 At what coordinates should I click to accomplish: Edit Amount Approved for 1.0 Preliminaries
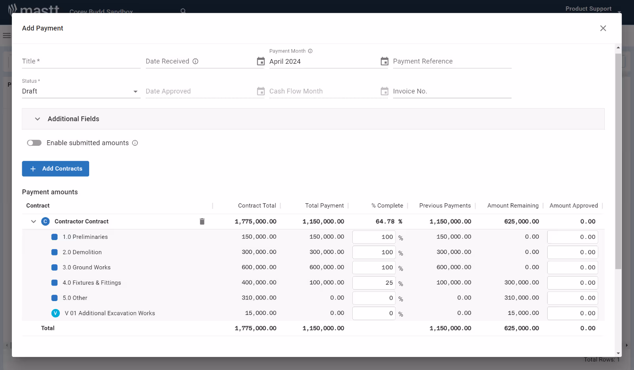[x=573, y=237]
